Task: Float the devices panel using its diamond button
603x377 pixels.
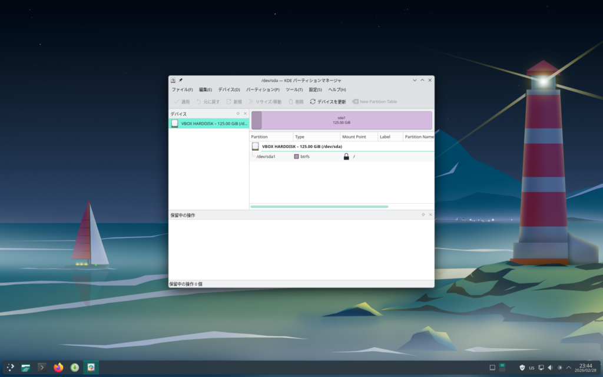Action: click(238, 113)
